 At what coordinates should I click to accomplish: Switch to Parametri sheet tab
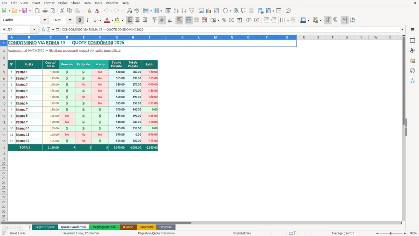146,227
